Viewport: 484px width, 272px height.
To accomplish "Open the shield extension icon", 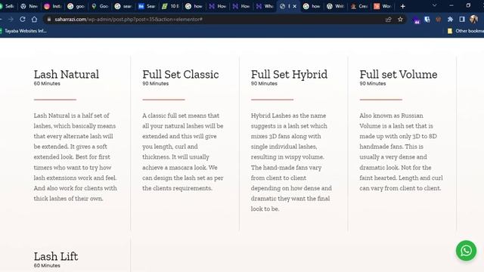I will point(427,19).
